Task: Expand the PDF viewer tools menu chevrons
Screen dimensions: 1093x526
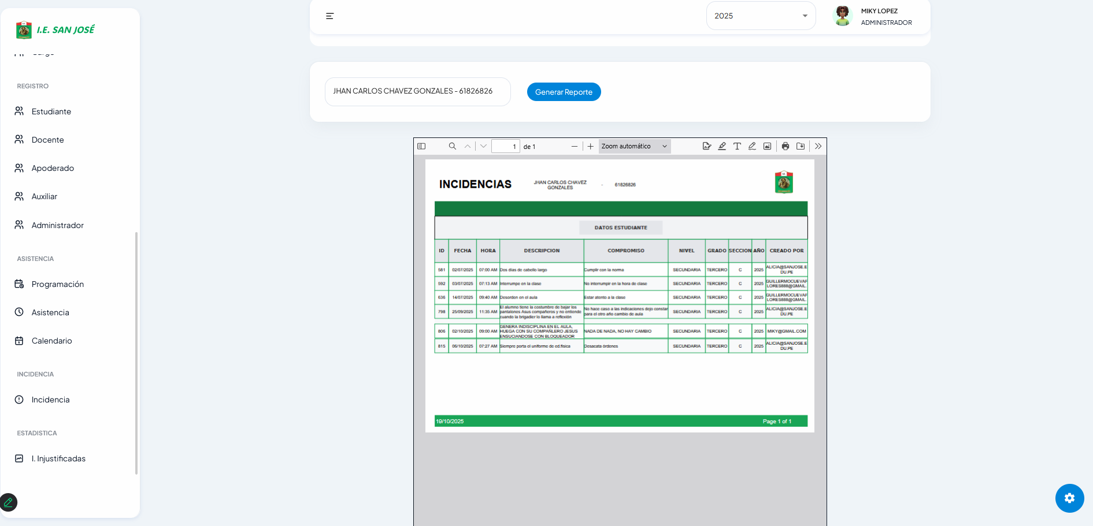Action: [x=818, y=147]
